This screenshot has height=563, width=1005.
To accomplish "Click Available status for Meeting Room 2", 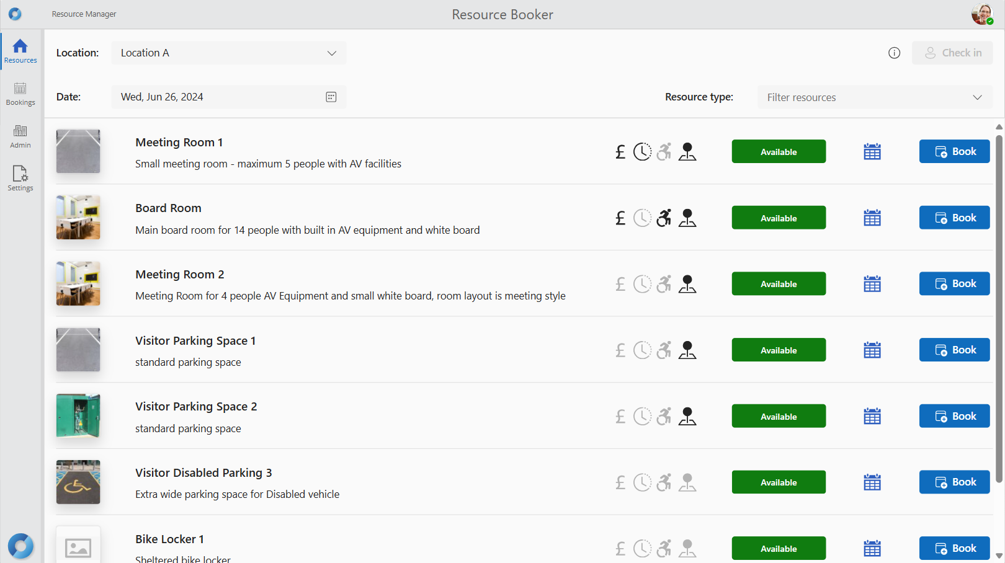I will click(779, 284).
